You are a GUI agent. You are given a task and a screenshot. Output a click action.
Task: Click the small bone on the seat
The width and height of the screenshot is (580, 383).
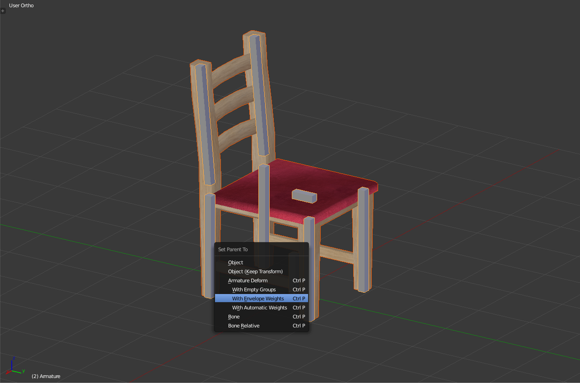coord(304,195)
